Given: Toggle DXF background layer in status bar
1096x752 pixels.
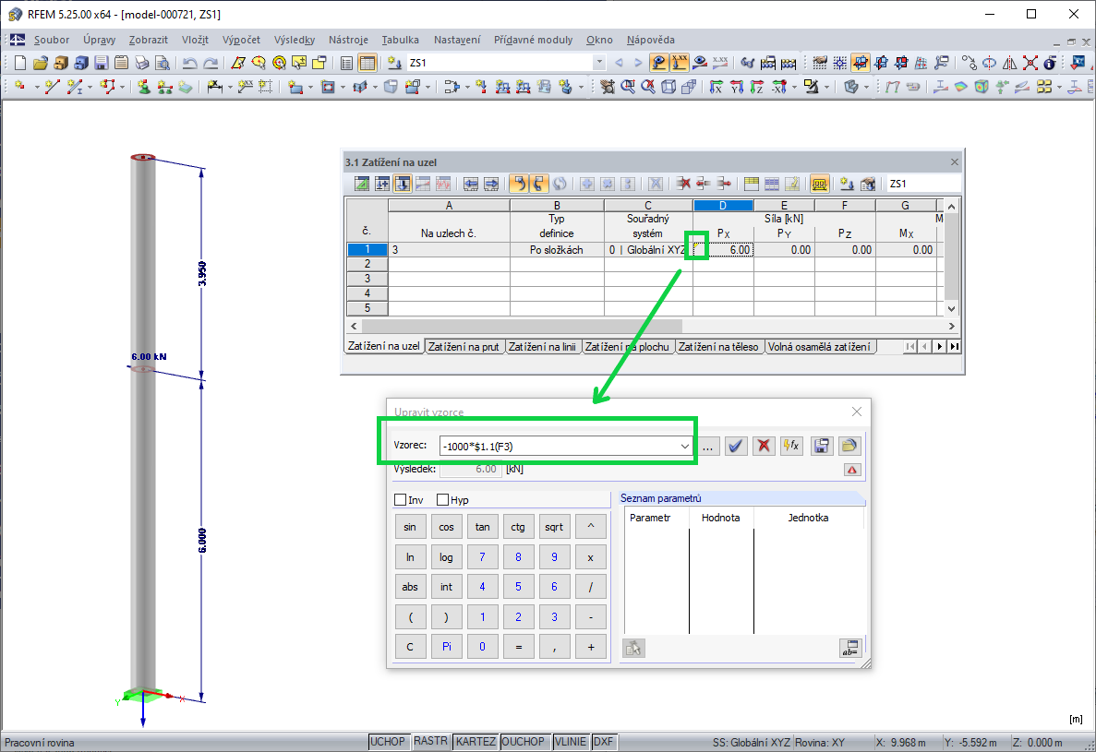Looking at the screenshot, I should 603,742.
